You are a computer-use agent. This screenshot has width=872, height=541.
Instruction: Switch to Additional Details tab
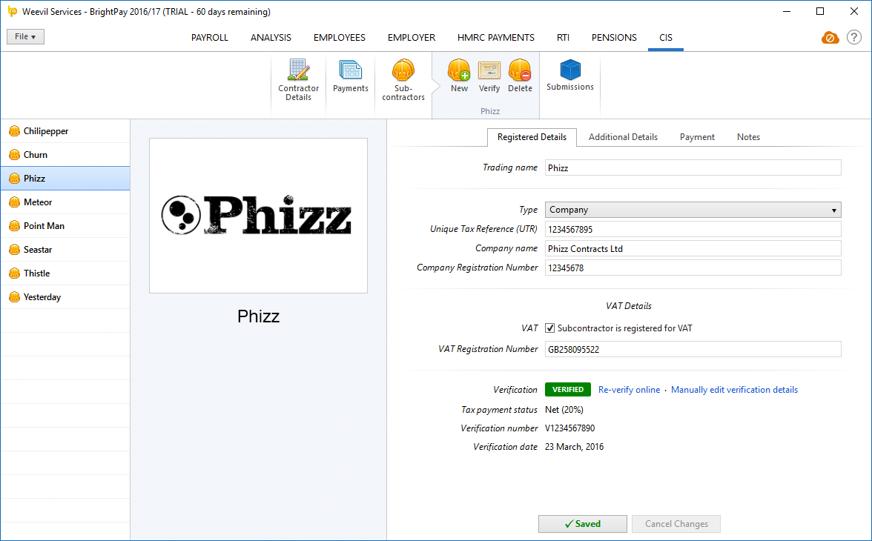(623, 137)
